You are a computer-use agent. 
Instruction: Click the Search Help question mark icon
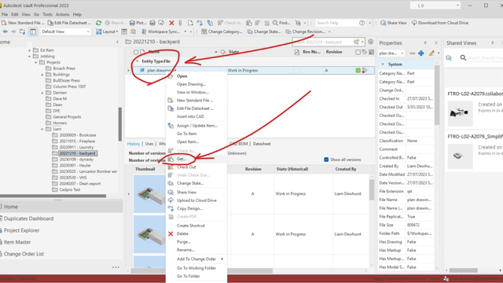coord(362,23)
